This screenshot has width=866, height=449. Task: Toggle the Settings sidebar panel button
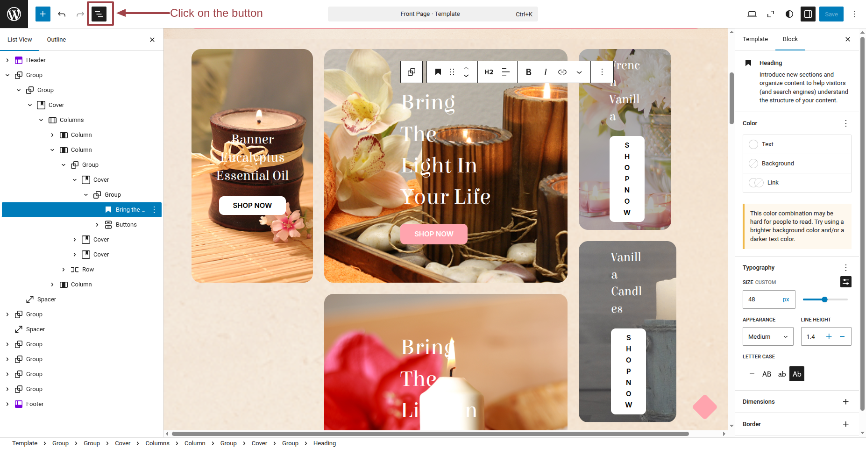[x=808, y=14]
